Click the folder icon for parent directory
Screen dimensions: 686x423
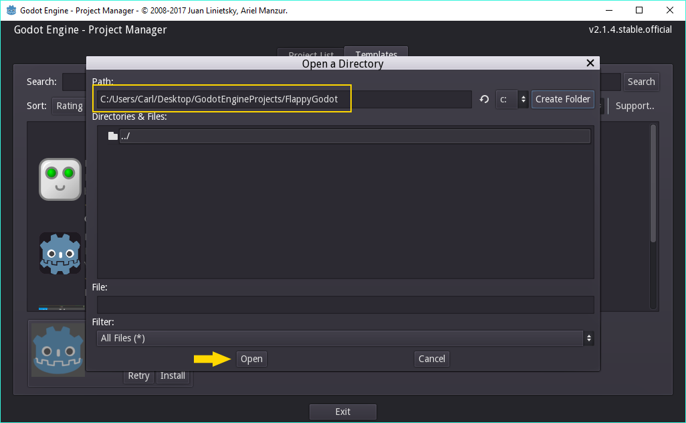113,136
